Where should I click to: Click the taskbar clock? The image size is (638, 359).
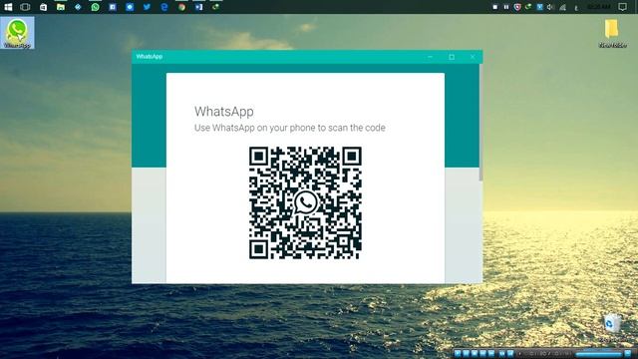click(x=598, y=7)
